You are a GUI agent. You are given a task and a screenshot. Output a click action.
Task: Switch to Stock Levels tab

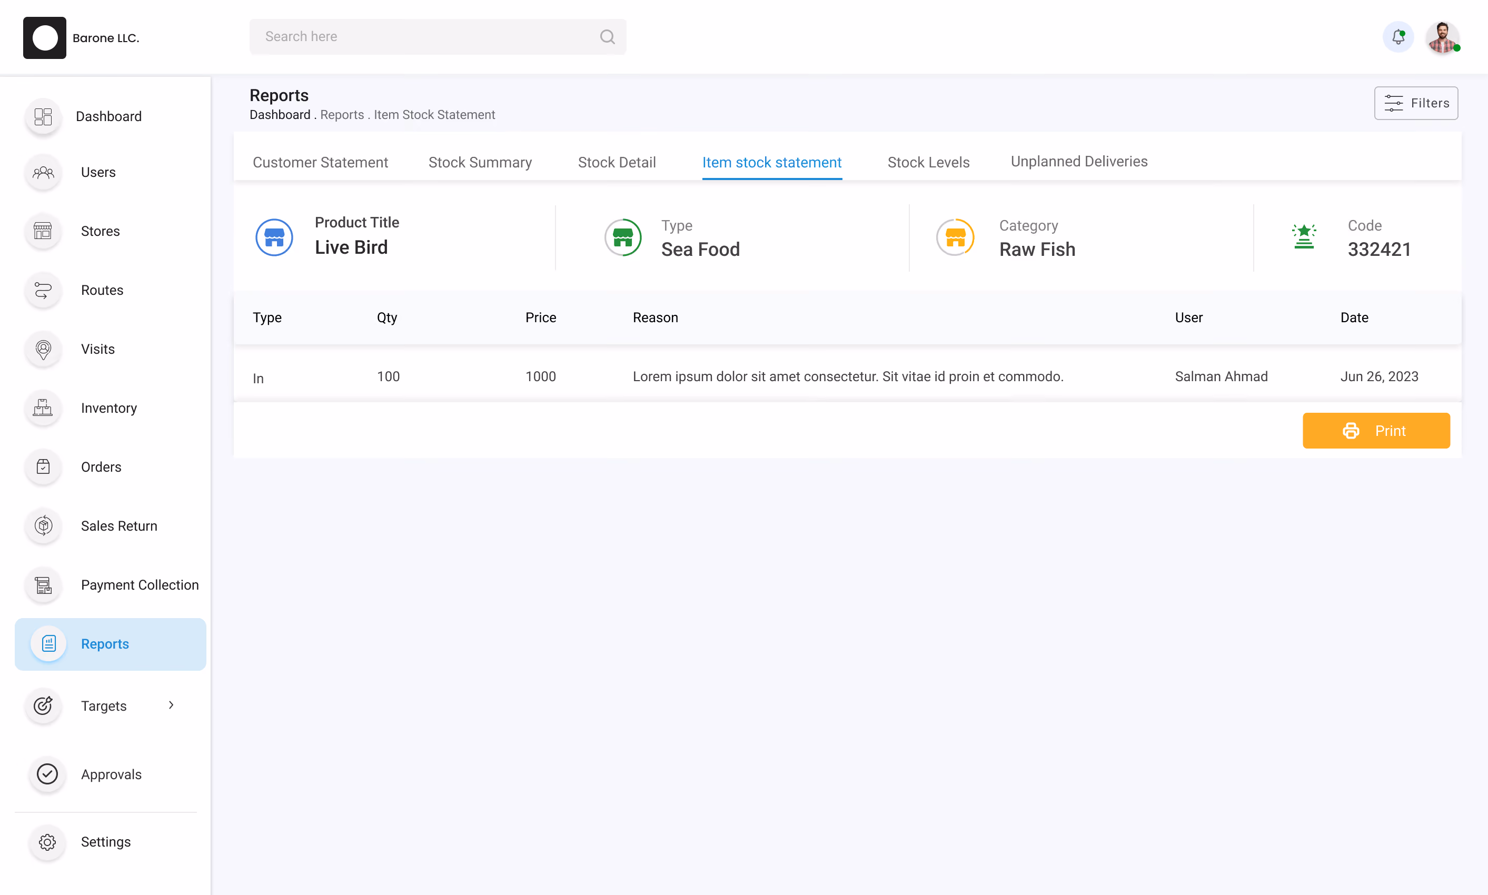[928, 162]
